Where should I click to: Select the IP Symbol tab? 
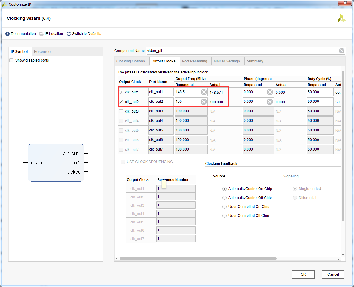tap(19, 52)
